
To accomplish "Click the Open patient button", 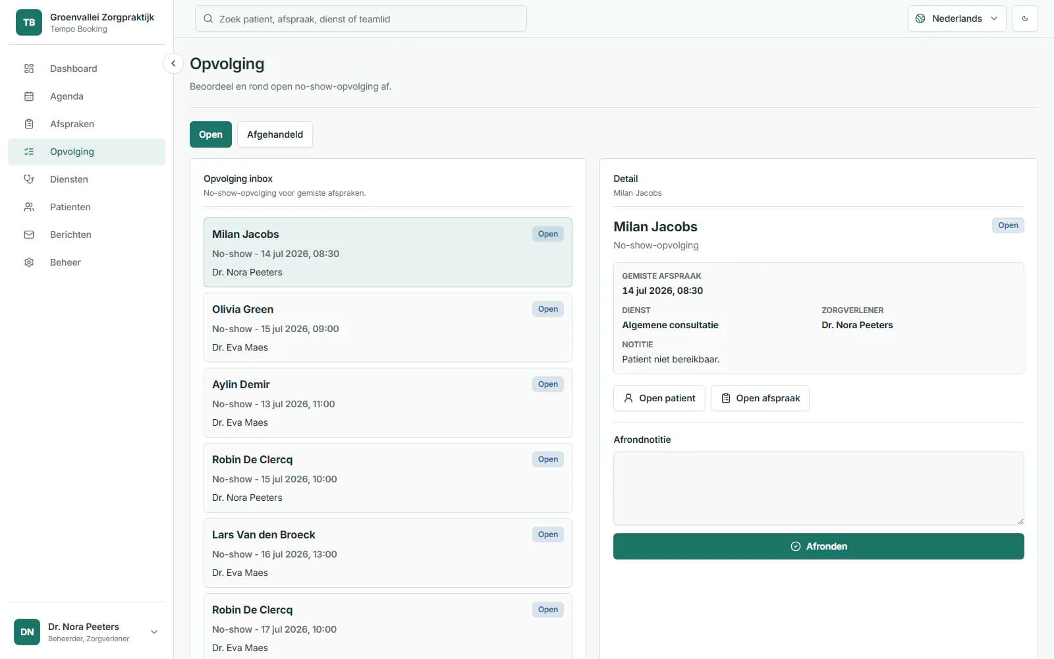I will pos(659,398).
